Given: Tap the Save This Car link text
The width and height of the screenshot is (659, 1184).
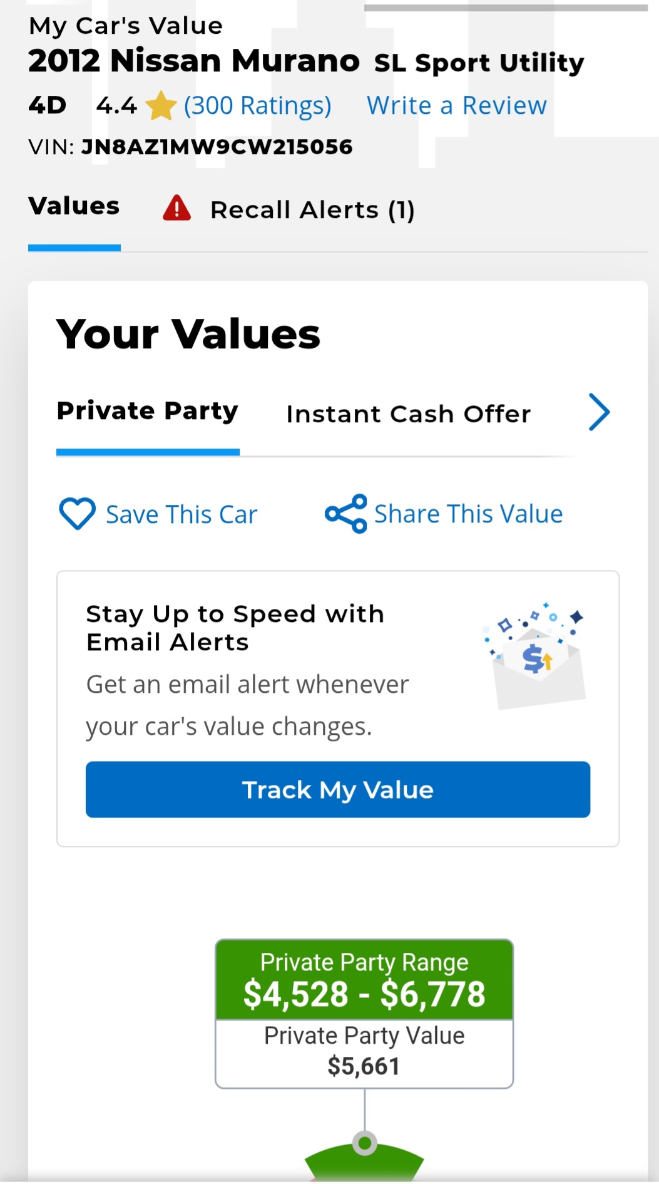Looking at the screenshot, I should (x=181, y=514).
